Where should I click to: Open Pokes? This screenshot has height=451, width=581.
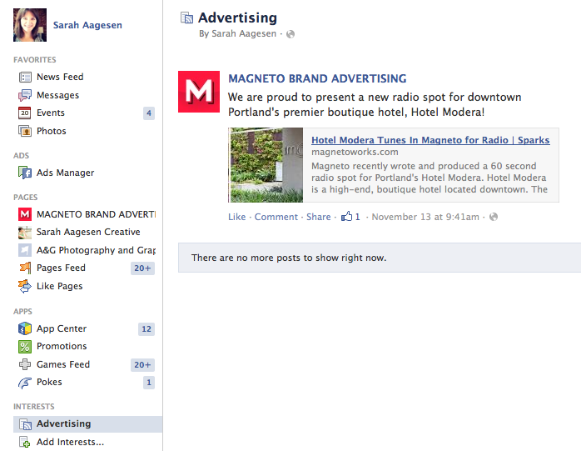[x=49, y=382]
